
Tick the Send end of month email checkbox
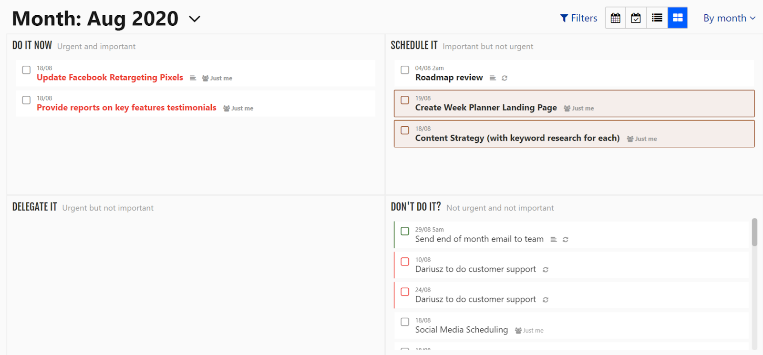click(405, 231)
